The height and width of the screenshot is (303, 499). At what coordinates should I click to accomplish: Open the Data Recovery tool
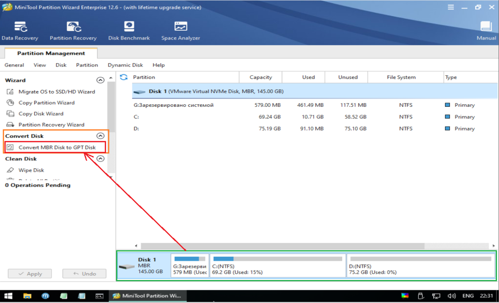(20, 31)
